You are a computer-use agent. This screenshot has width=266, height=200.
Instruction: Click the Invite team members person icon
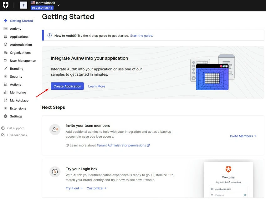55,129
